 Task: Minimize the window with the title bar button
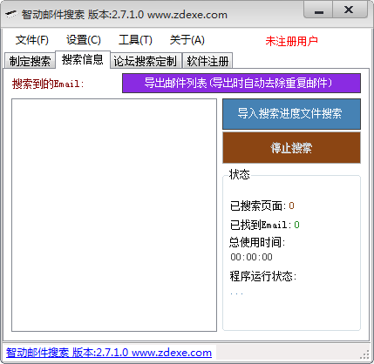[319, 10]
